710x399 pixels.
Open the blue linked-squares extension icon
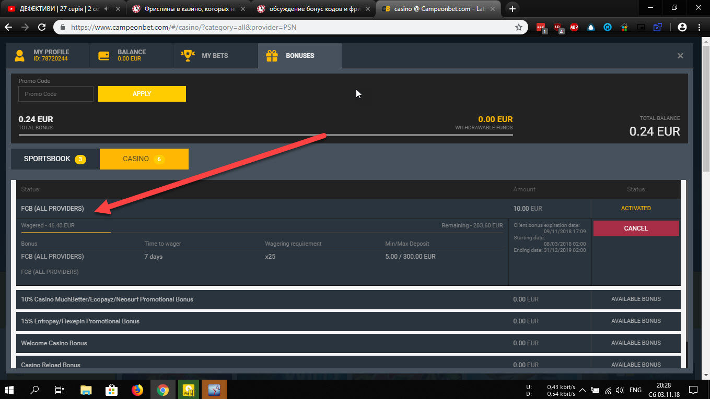point(658,27)
